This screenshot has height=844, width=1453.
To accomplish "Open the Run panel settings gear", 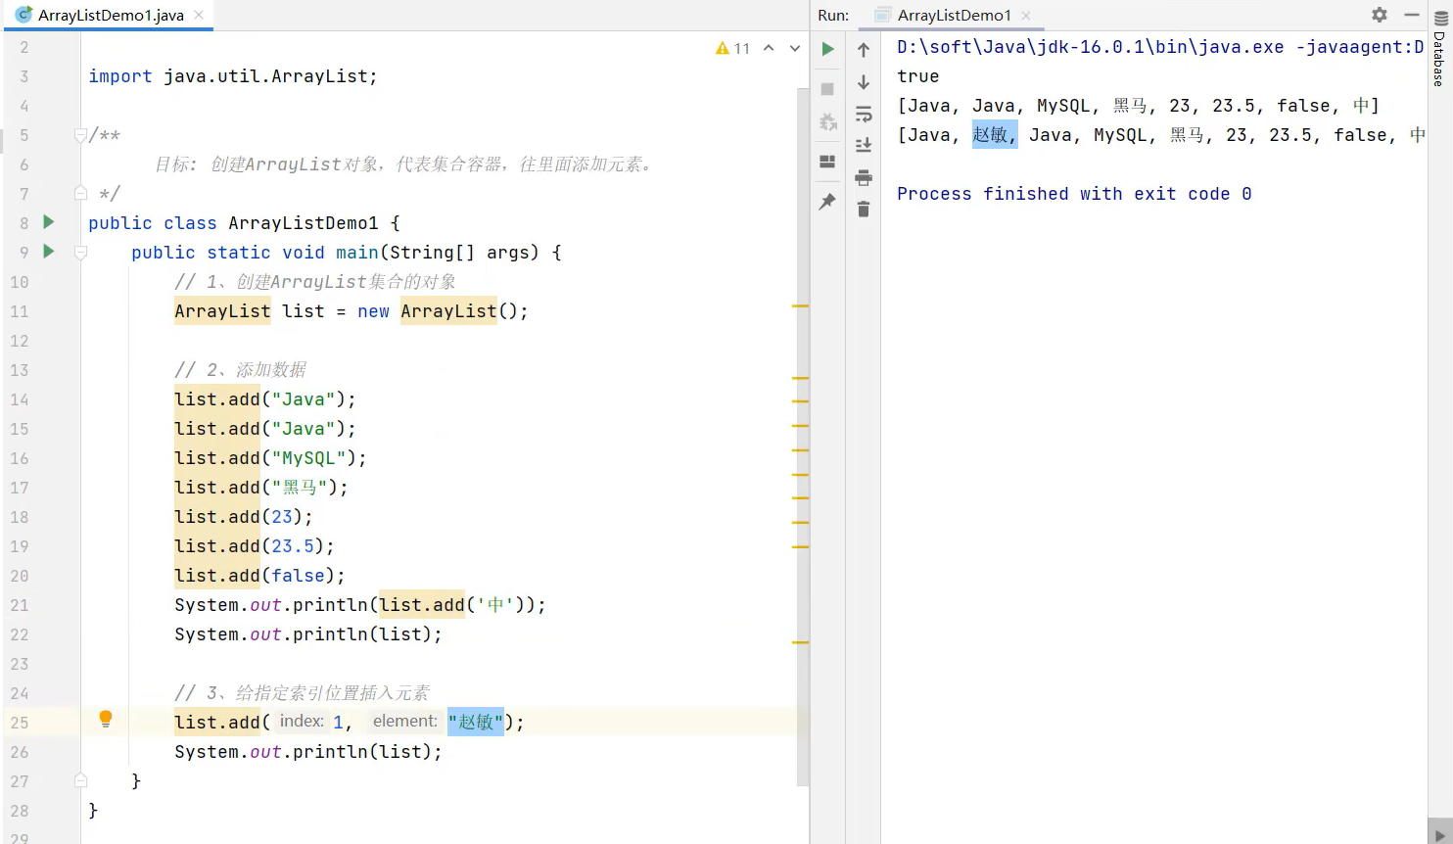I will 1380,15.
